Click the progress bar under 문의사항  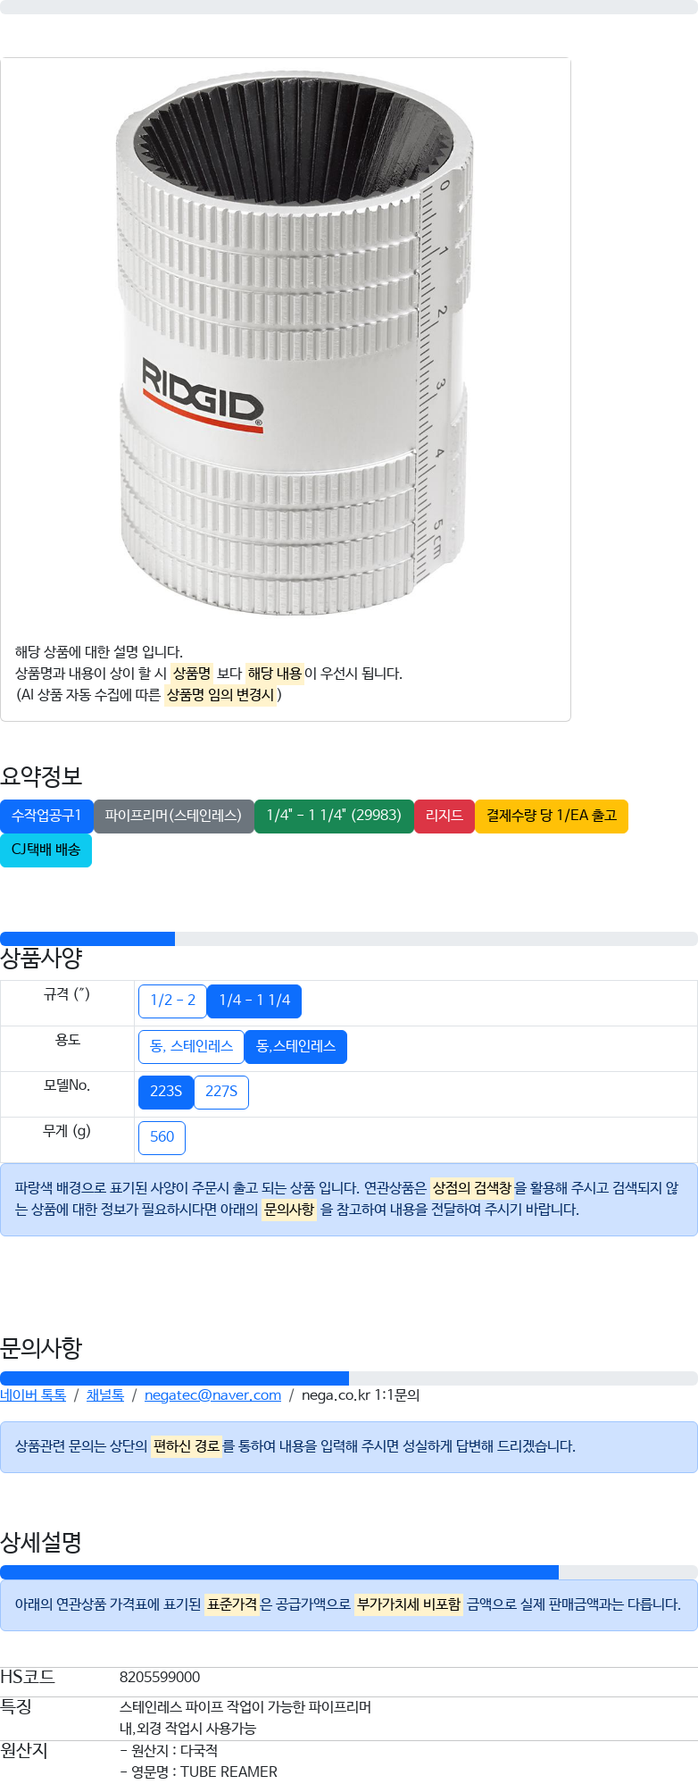(349, 1378)
